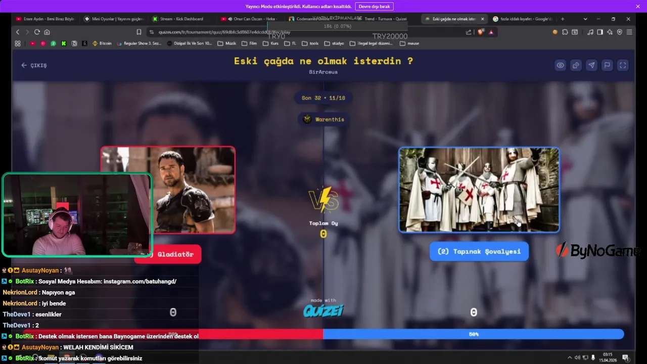The image size is (647, 364).
Task: Switch to Onur Can Özcan tab
Action: click(251, 19)
